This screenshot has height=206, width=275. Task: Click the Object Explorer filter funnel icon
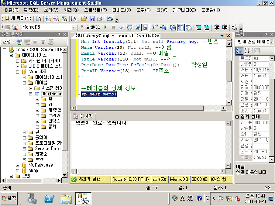[43, 42]
